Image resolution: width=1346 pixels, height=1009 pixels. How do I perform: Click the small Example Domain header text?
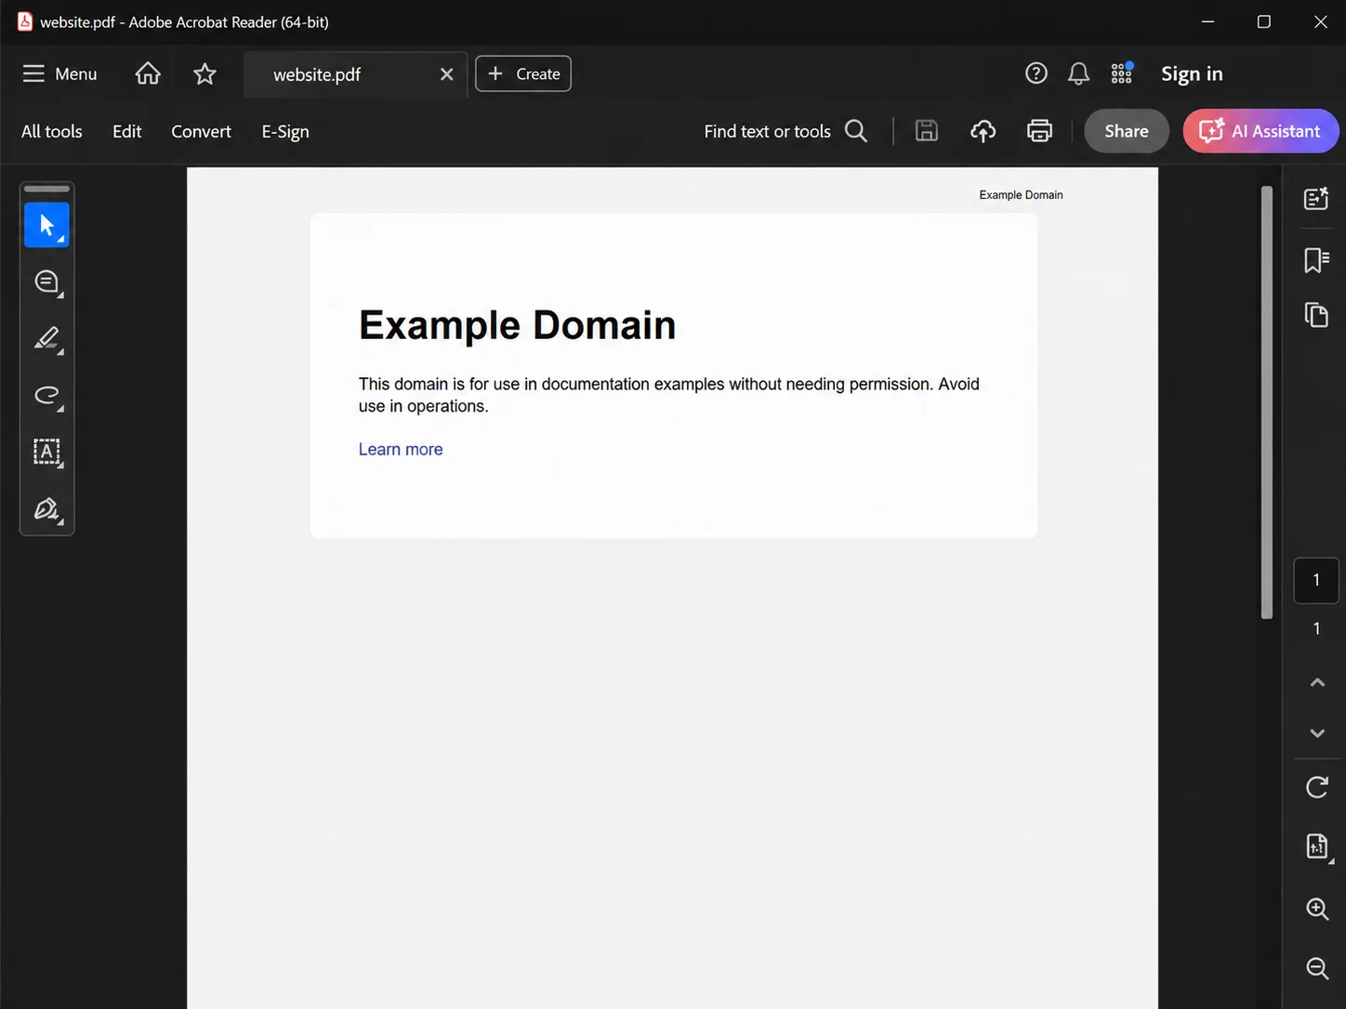(x=1021, y=195)
